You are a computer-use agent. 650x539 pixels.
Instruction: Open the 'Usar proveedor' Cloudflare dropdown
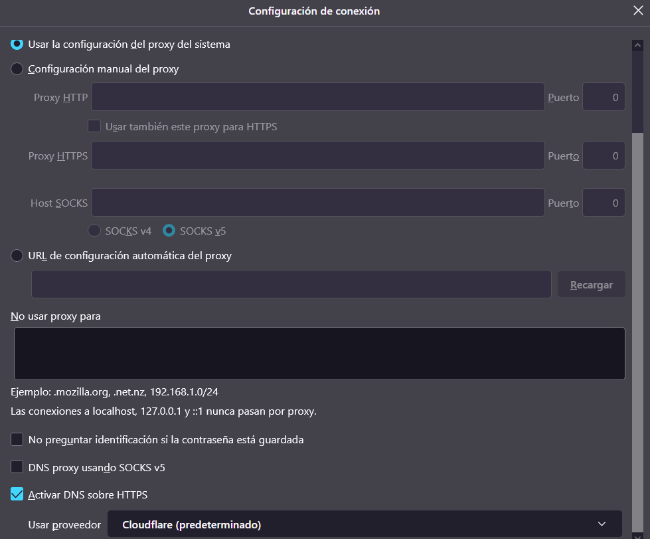tap(365, 524)
